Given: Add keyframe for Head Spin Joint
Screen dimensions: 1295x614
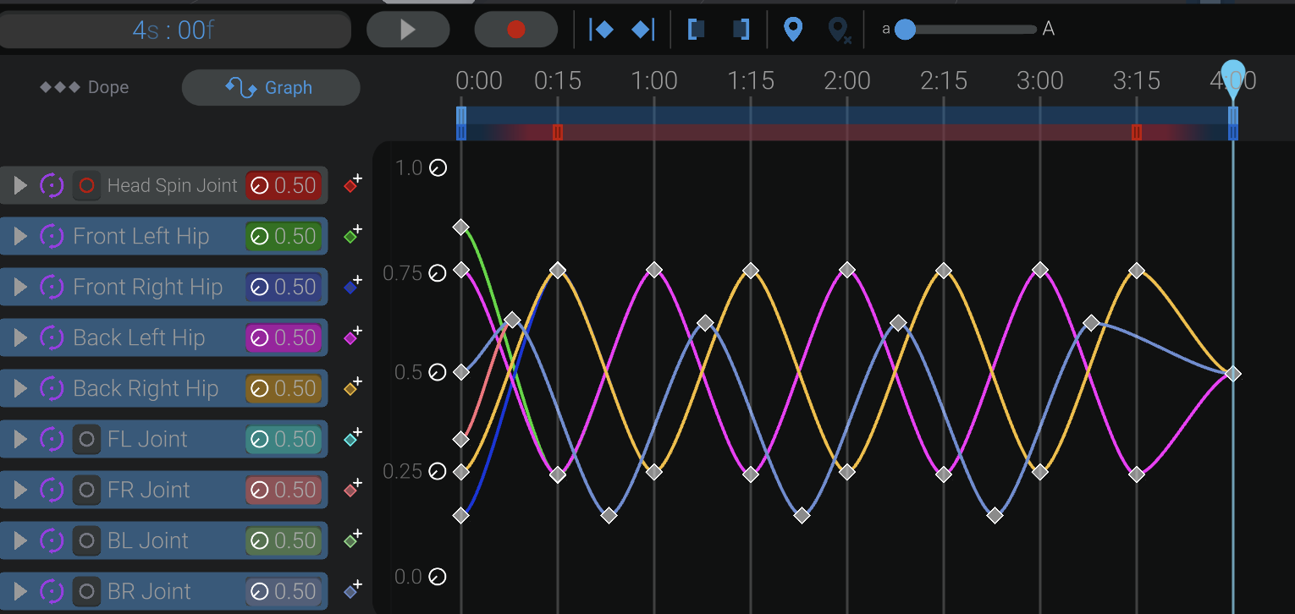Looking at the screenshot, I should (x=353, y=184).
